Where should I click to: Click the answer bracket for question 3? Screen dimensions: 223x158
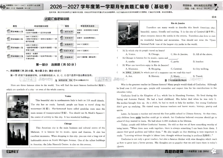(120, 65)
